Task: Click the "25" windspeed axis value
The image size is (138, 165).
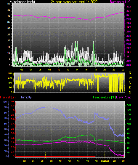Action: click(9, 34)
